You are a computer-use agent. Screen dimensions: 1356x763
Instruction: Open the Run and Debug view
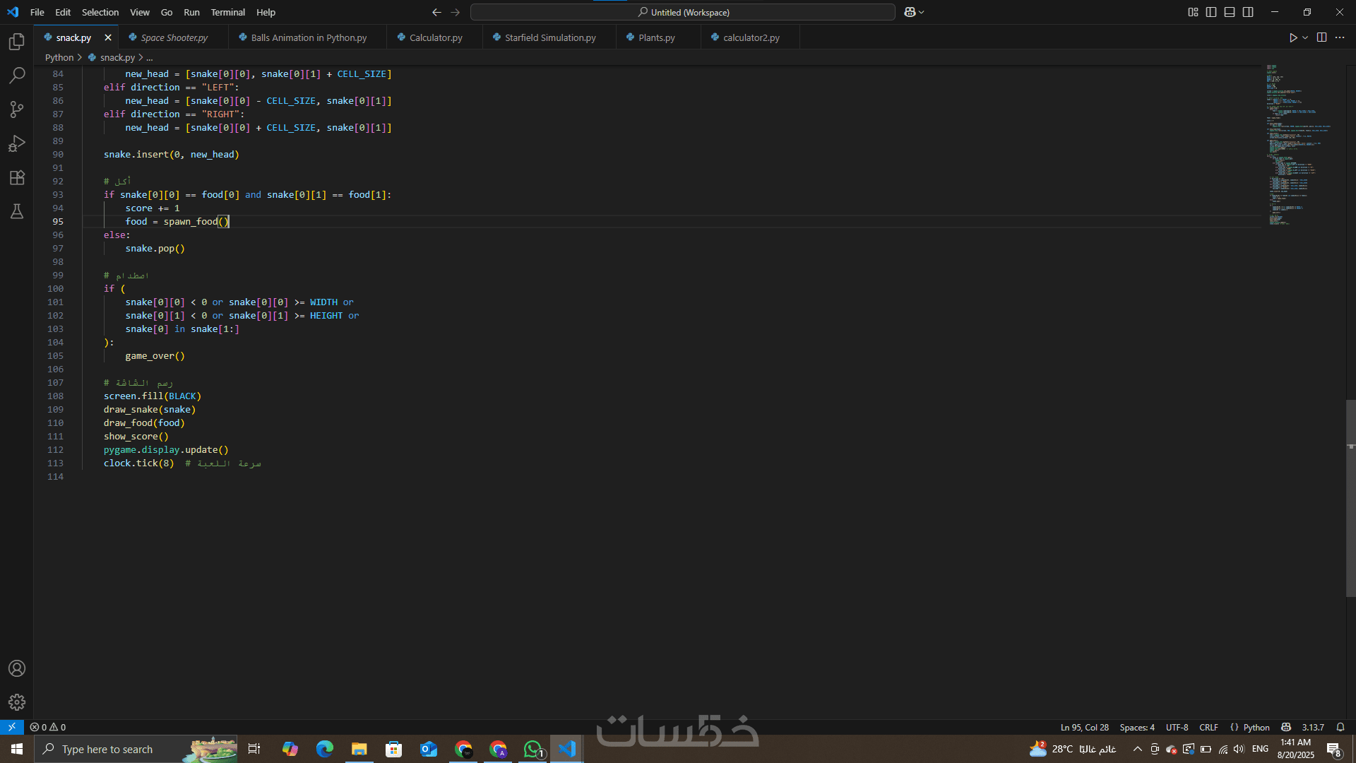(x=17, y=143)
